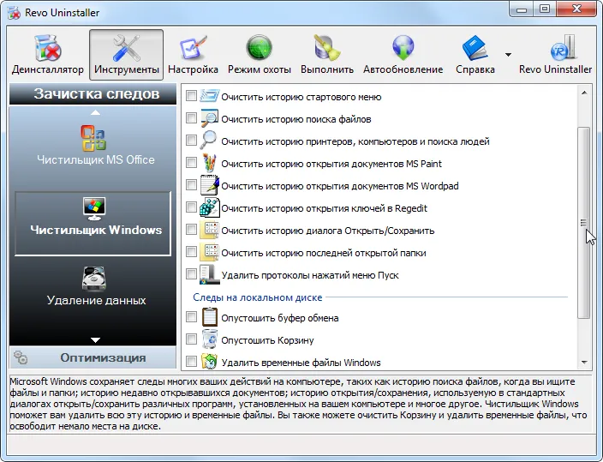Click the text Опустошить Корзину
603x462 pixels.
[x=267, y=340]
